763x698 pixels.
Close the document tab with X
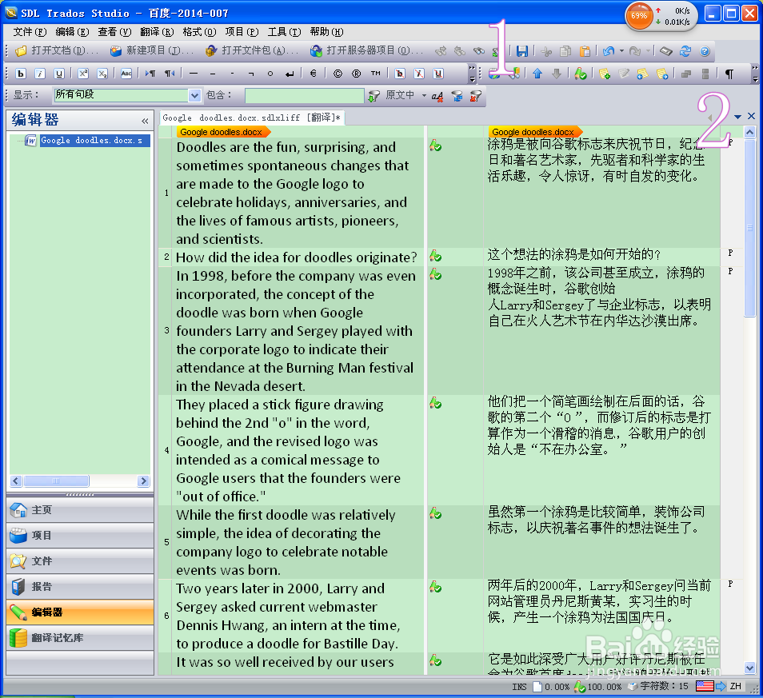point(751,116)
